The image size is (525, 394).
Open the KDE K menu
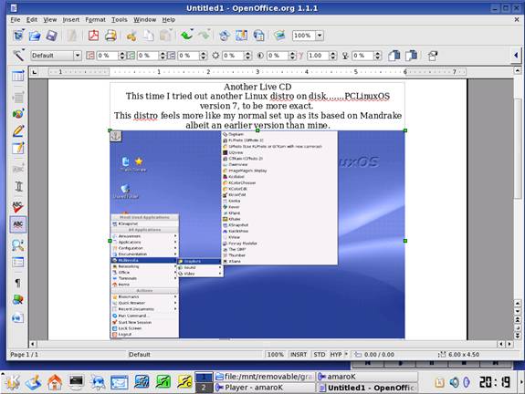pos(12,381)
